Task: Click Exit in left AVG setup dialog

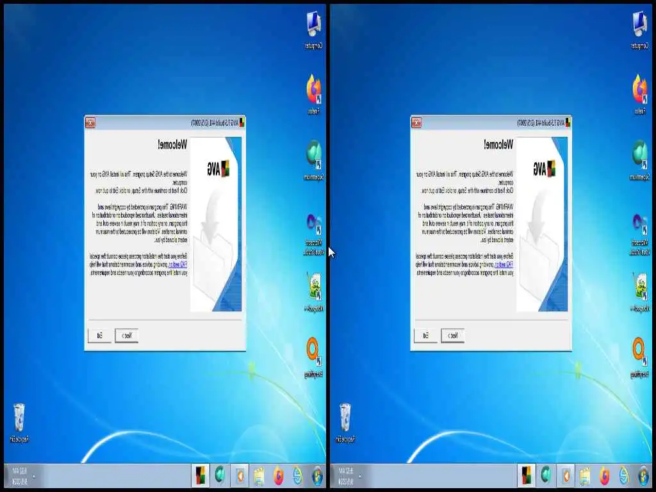Action: click(99, 336)
